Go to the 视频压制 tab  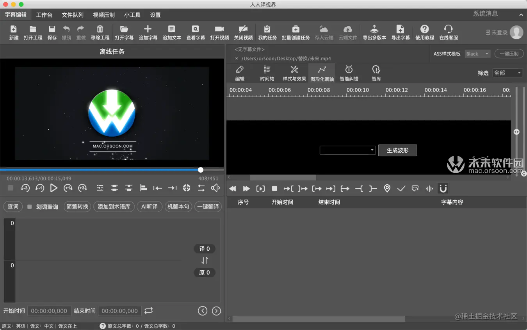[x=104, y=15]
